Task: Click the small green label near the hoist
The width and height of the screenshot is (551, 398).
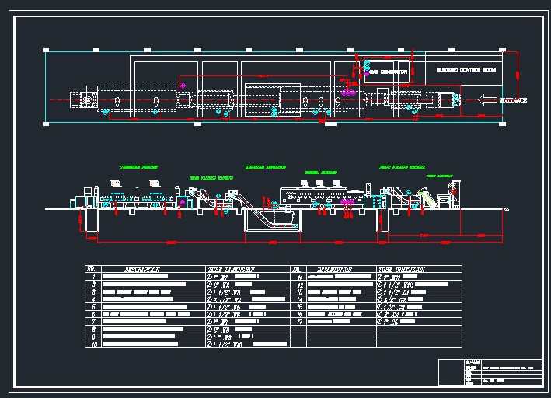Action: click(x=440, y=176)
